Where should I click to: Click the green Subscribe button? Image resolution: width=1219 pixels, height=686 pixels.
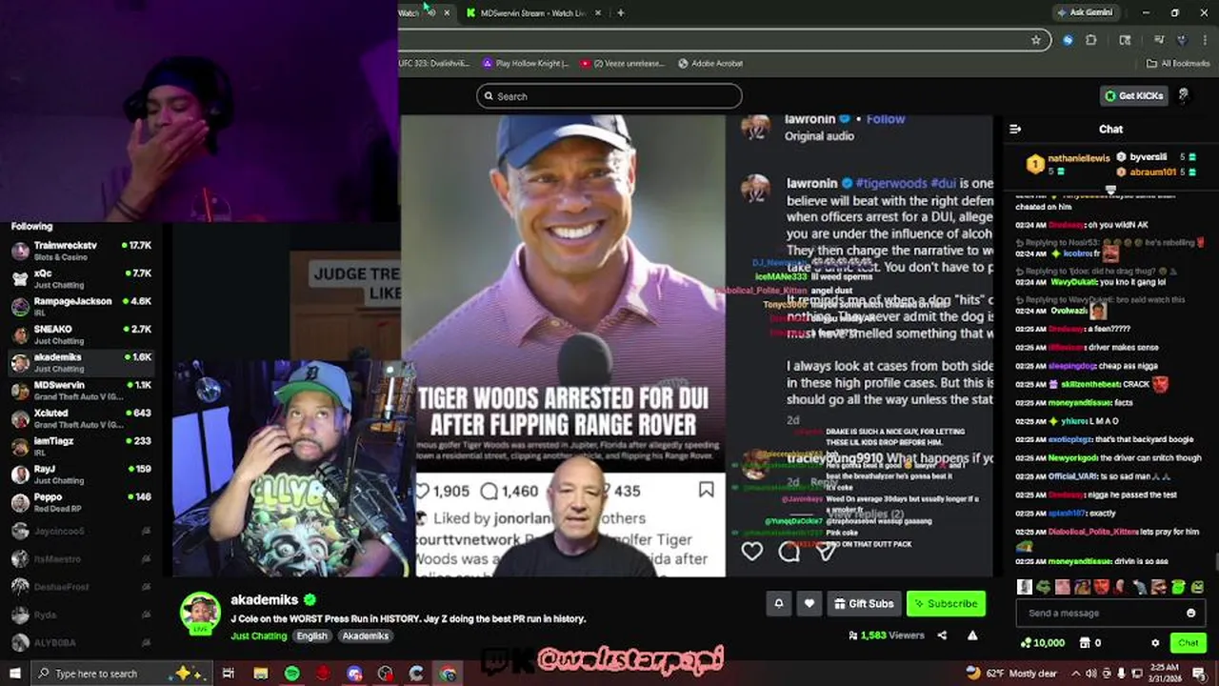pyautogui.click(x=946, y=603)
